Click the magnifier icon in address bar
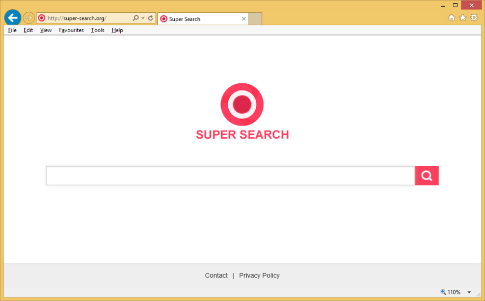 point(135,18)
